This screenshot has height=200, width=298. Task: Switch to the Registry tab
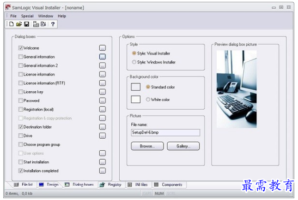(110, 184)
